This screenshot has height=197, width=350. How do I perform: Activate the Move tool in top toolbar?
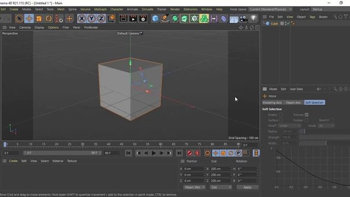pyautogui.click(x=29, y=19)
